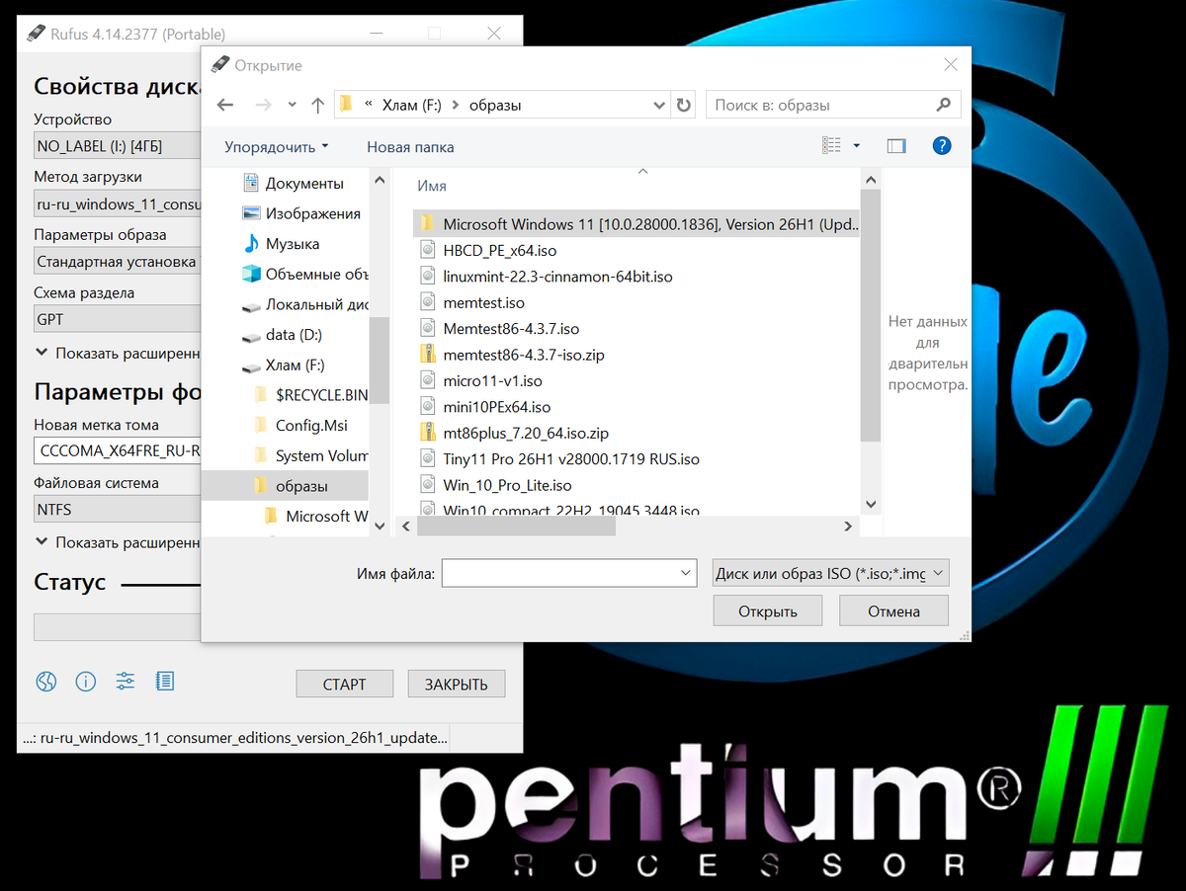
Task: Select Win_10_Pro_Lite.iso file
Action: [x=495, y=485]
